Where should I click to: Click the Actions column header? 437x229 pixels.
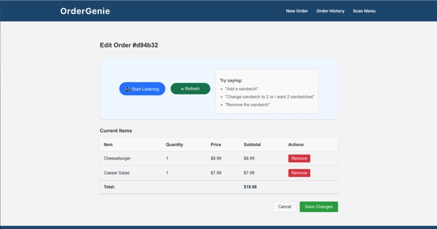[x=296, y=145]
